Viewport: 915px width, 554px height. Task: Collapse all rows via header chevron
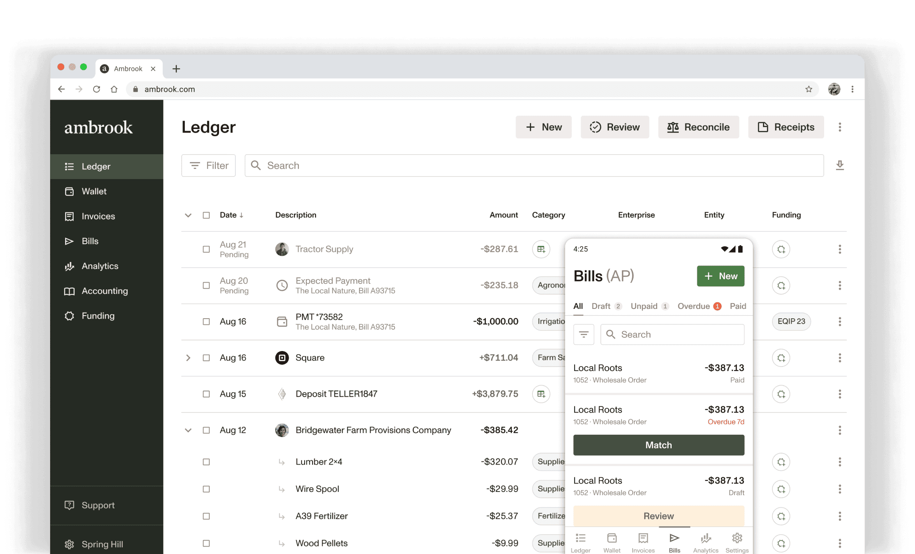pyautogui.click(x=188, y=215)
